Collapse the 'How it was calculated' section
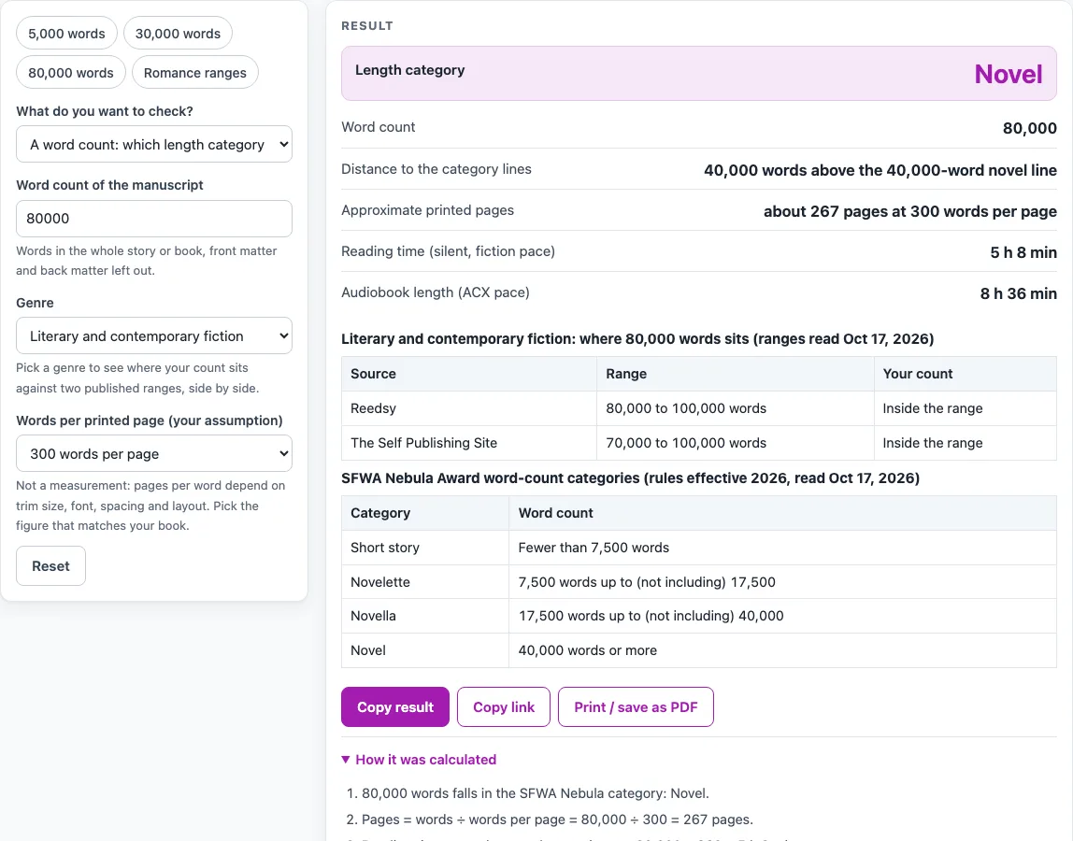Image resolution: width=1073 pixels, height=841 pixels. click(x=419, y=760)
